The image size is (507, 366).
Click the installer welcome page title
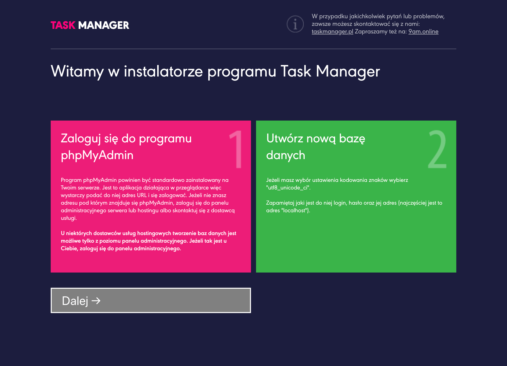215,71
